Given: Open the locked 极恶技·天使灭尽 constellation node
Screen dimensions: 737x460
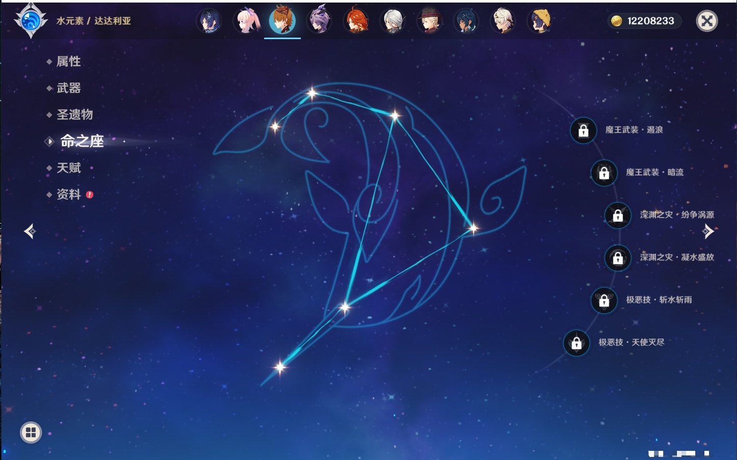Looking at the screenshot, I should (x=577, y=343).
